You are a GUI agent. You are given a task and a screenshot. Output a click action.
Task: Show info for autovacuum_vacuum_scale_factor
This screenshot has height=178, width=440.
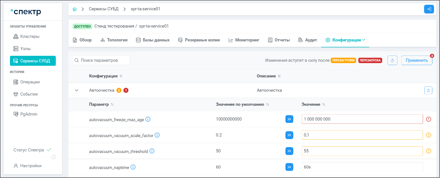pos(157,135)
